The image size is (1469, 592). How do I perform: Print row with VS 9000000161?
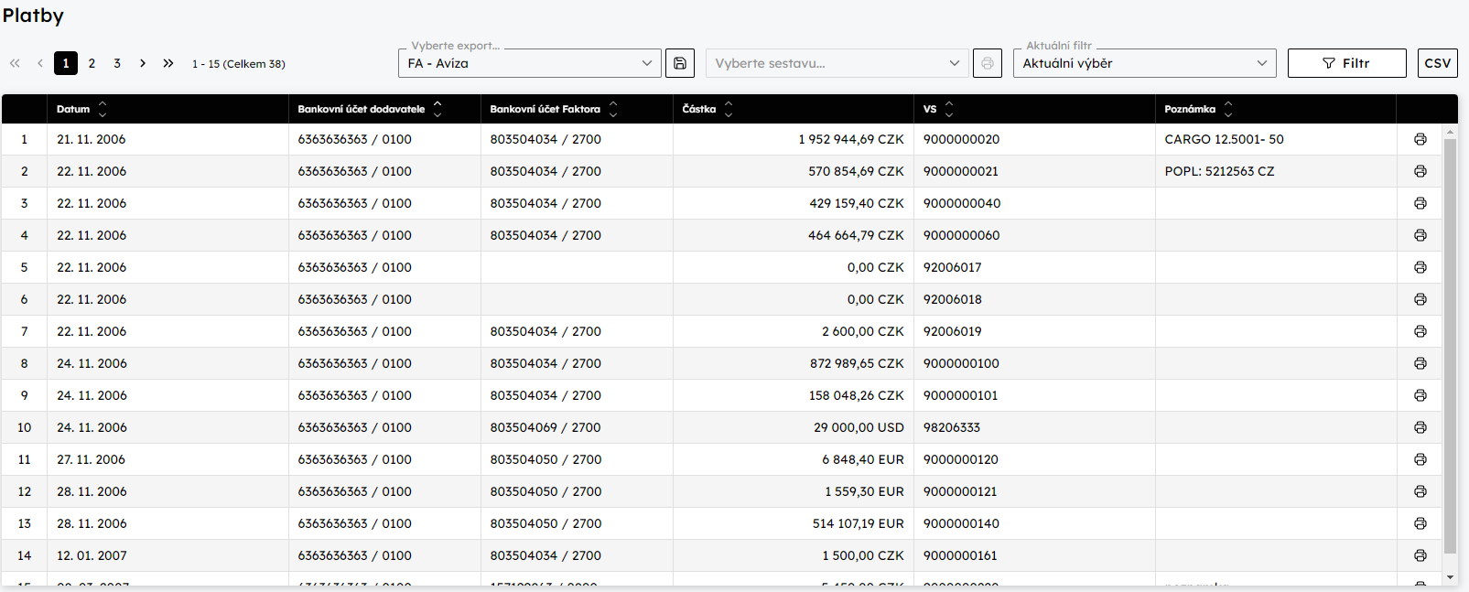pyautogui.click(x=1420, y=555)
